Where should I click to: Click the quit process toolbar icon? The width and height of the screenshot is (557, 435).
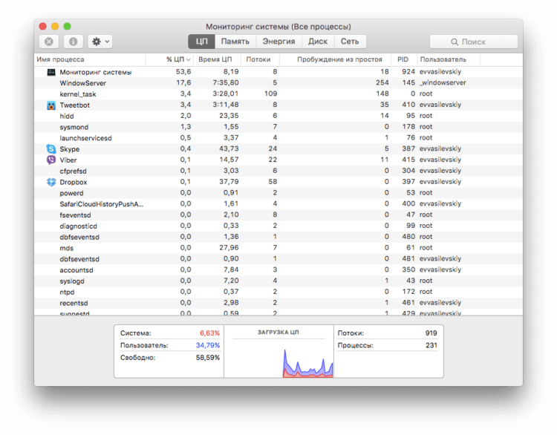(x=49, y=42)
